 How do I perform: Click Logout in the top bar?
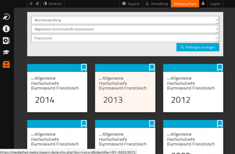click(215, 4)
